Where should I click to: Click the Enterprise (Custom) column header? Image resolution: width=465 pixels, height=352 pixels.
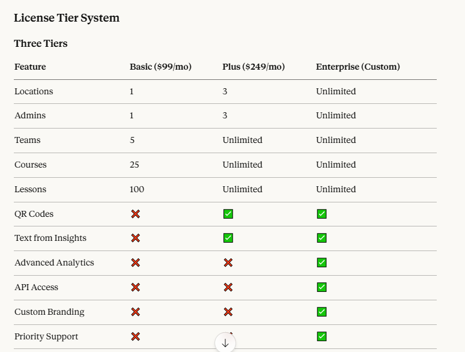click(358, 67)
